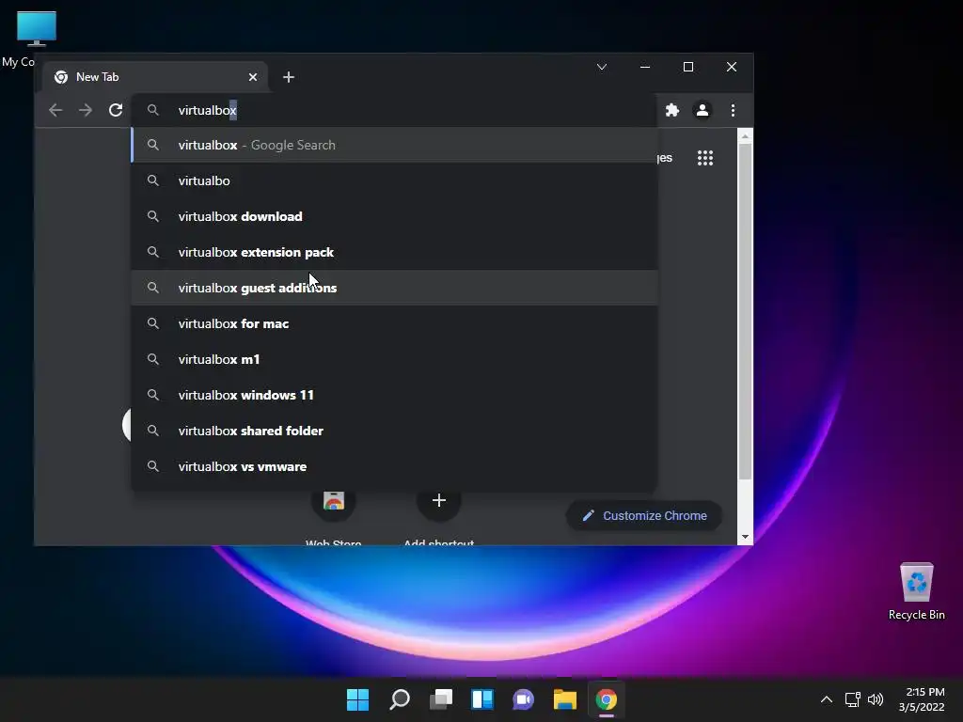Image resolution: width=963 pixels, height=722 pixels.
Task: Open taskbar Search magnifier
Action: (399, 699)
